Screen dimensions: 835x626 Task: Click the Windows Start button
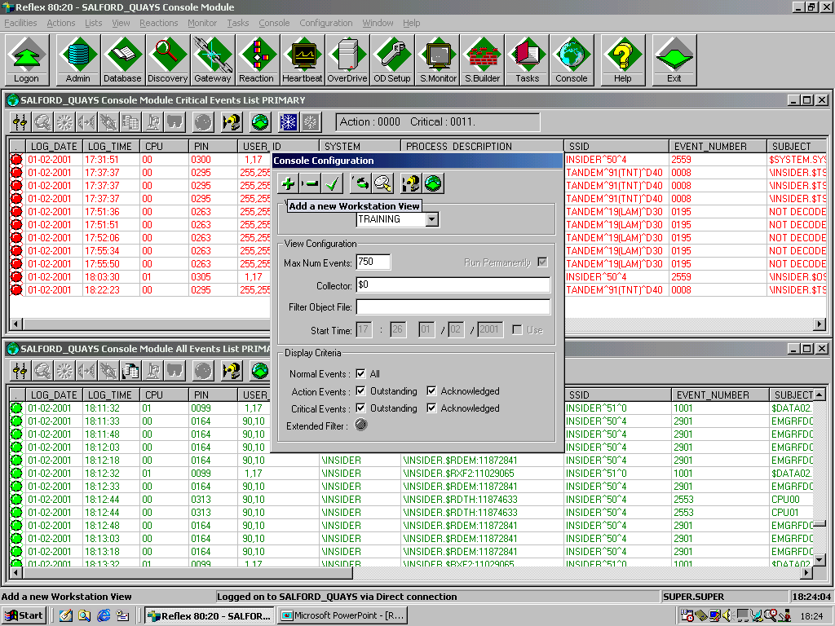point(24,615)
